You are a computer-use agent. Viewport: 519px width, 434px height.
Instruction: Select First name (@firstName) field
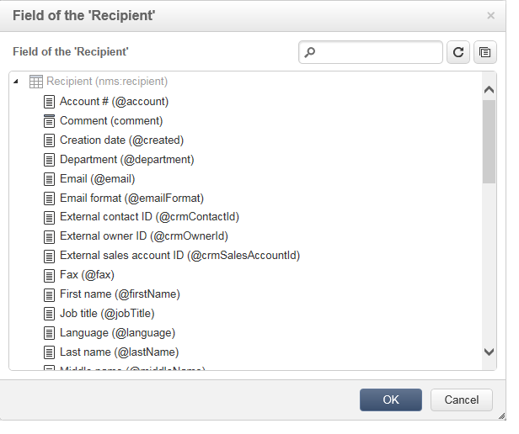pos(120,294)
